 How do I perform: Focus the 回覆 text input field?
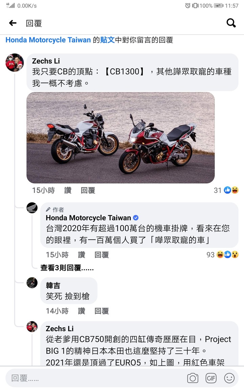95,378
